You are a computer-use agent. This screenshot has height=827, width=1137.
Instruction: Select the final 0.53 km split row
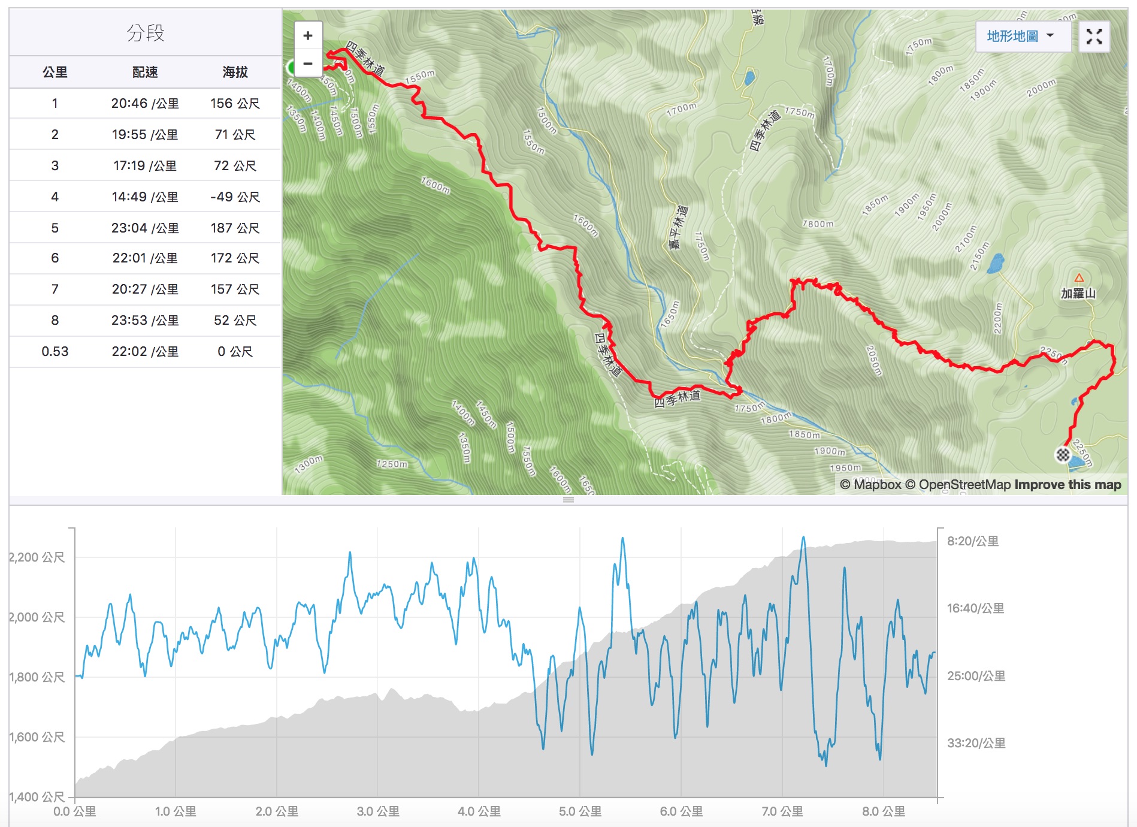click(145, 351)
